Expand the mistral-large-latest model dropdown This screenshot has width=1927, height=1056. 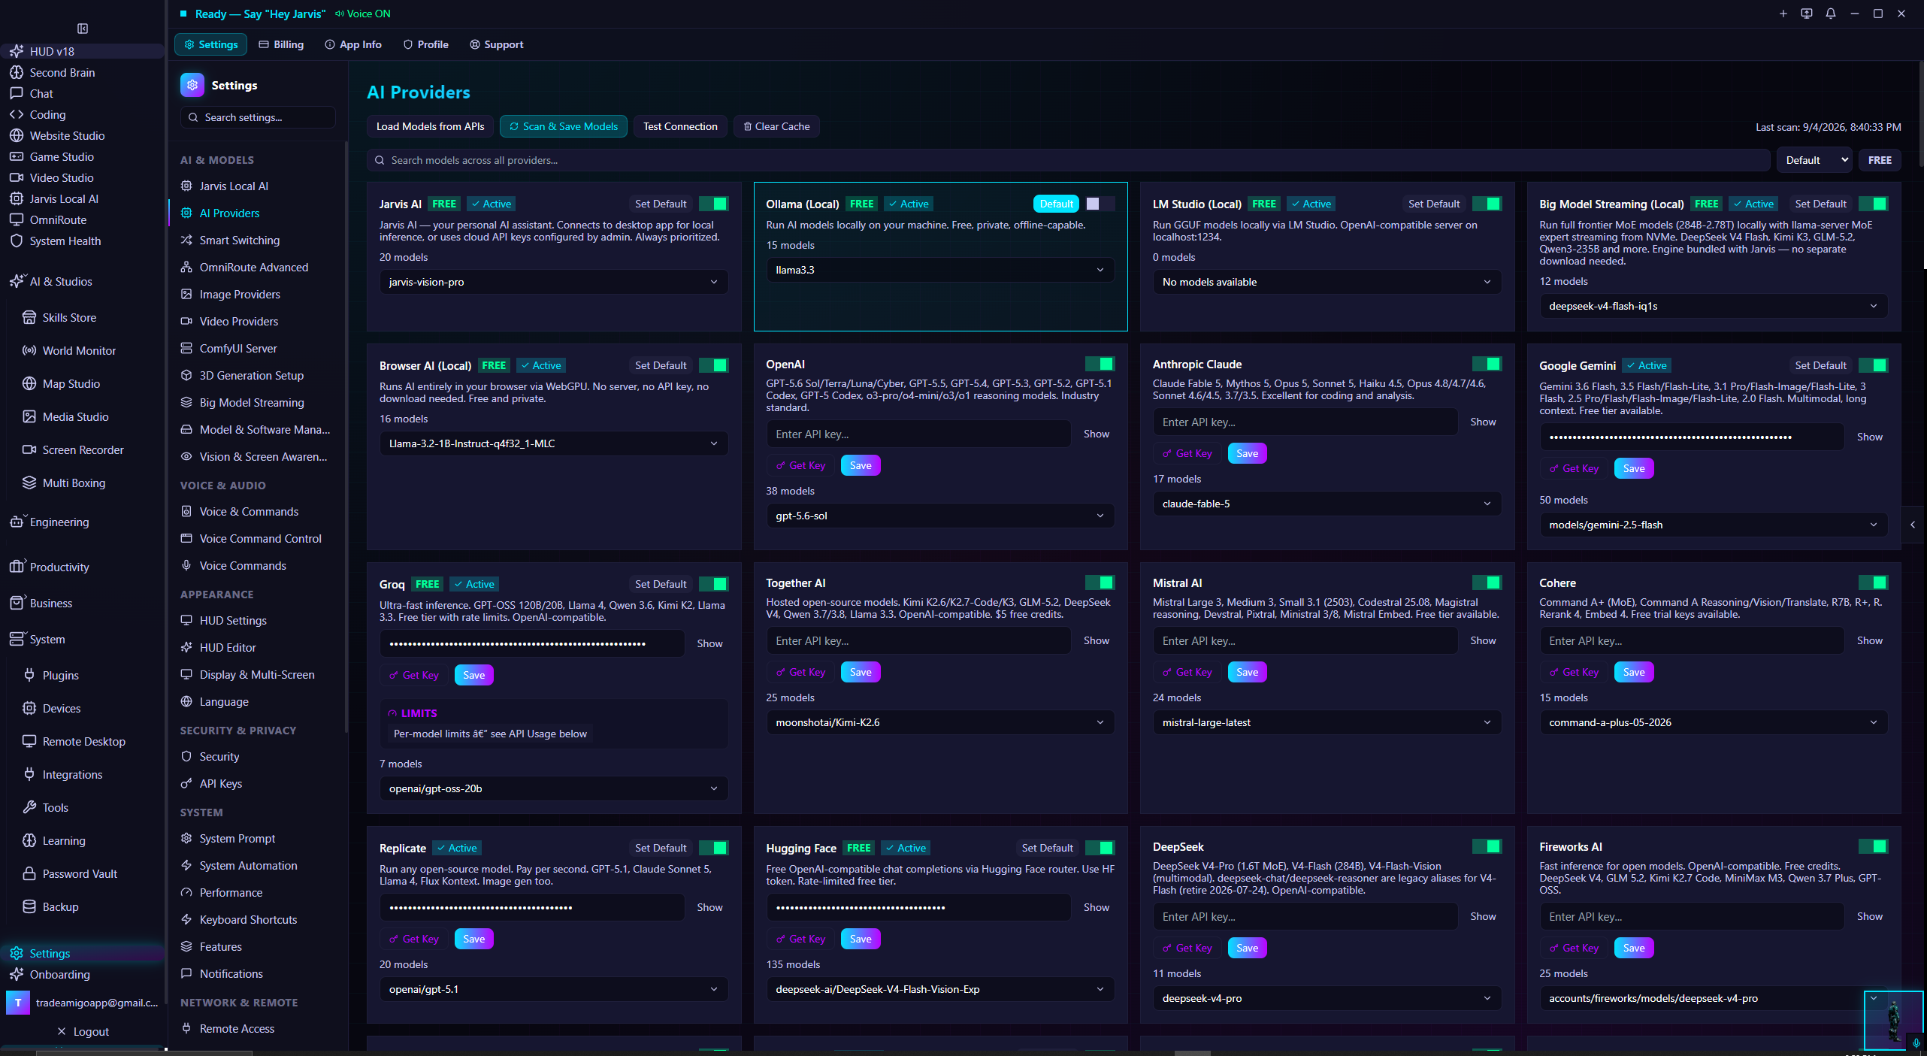tap(1327, 722)
